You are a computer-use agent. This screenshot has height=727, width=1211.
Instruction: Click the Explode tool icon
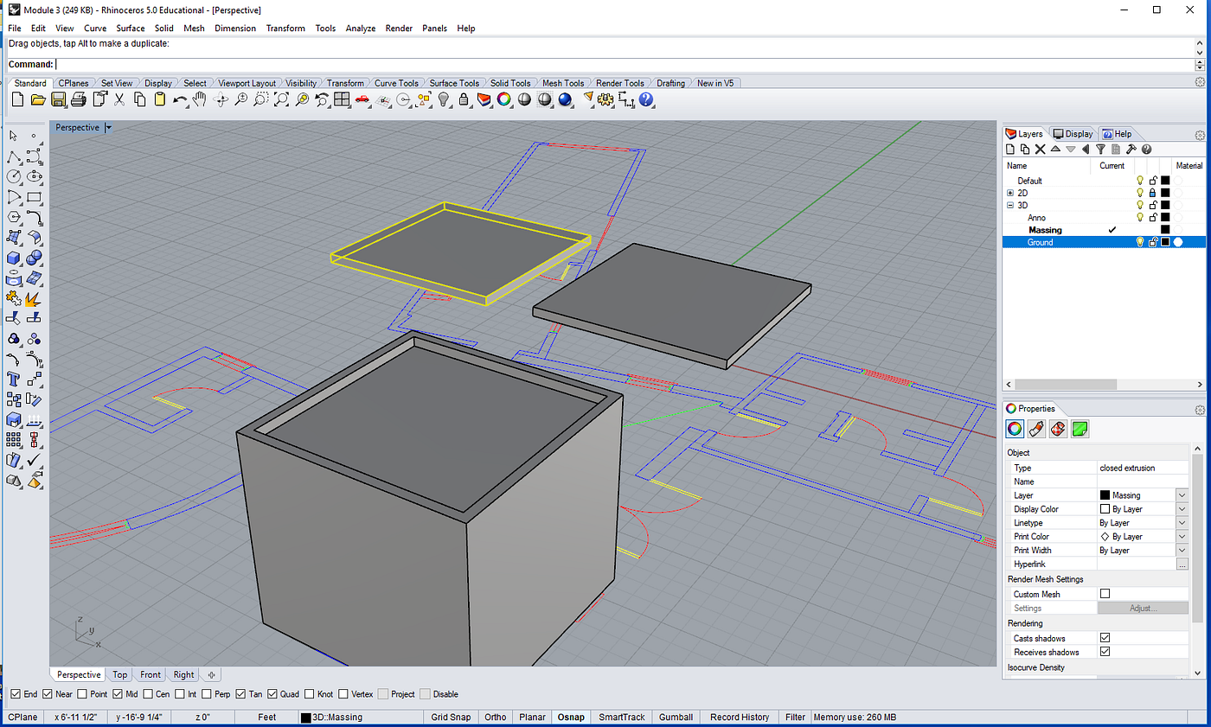click(34, 299)
